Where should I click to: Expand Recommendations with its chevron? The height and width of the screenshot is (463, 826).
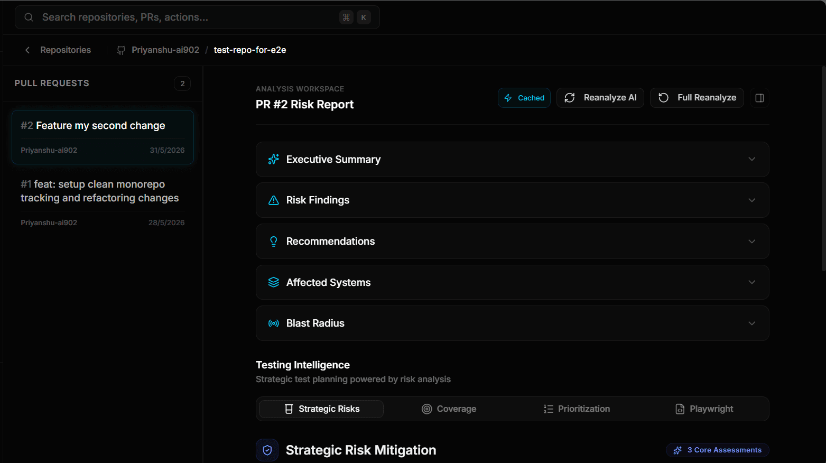[752, 242]
